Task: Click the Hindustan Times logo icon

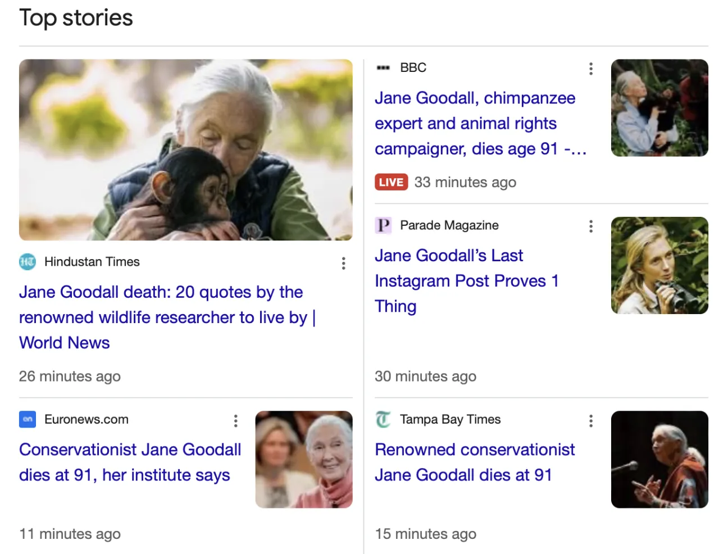Action: (28, 262)
